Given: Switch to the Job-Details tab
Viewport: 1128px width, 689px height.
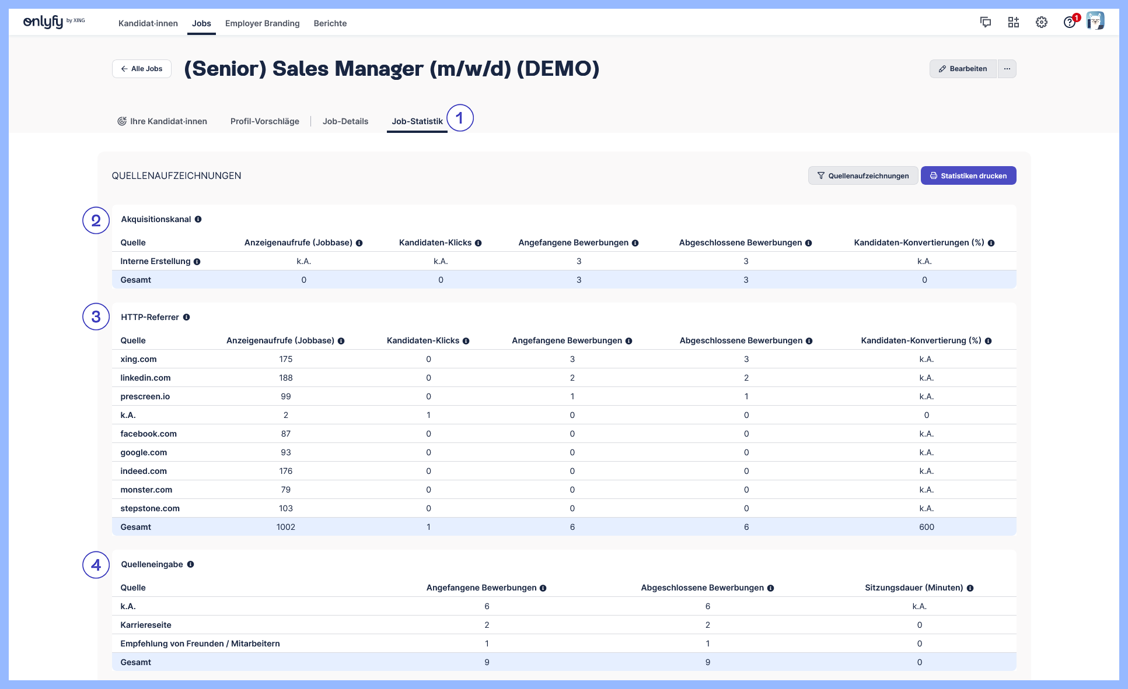Looking at the screenshot, I should coord(345,121).
